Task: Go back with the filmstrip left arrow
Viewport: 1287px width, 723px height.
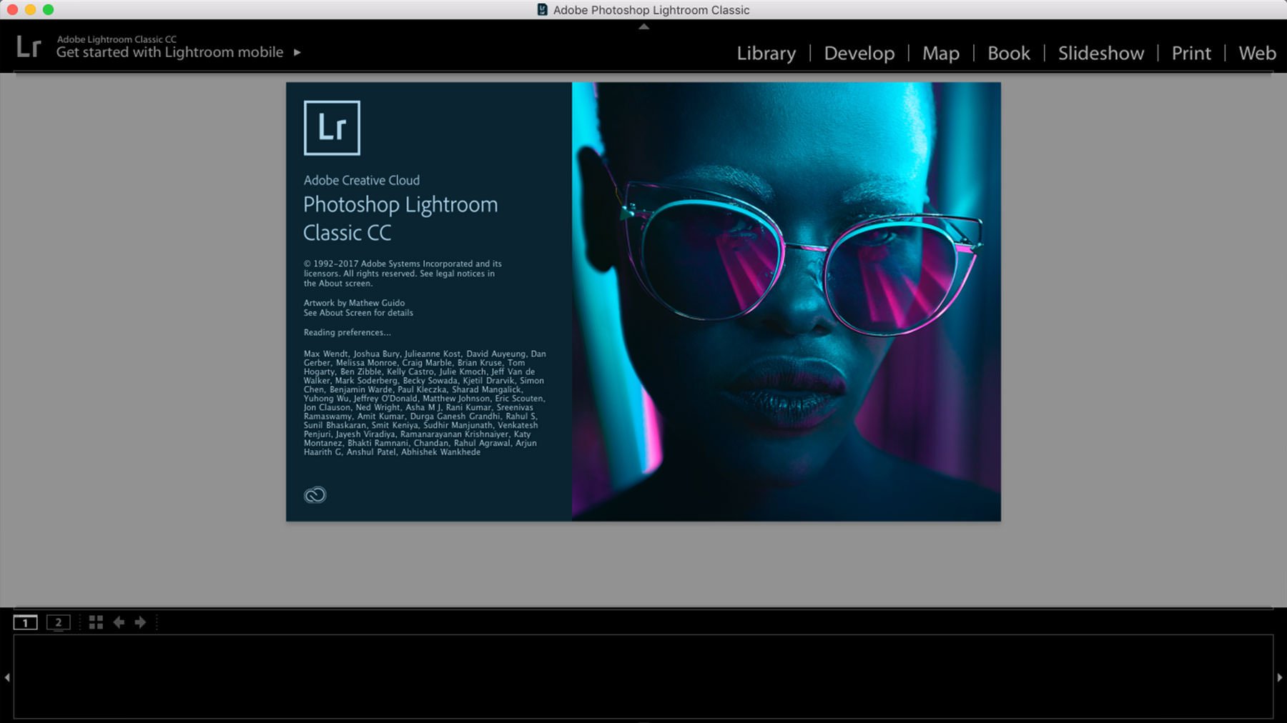Action: [119, 622]
